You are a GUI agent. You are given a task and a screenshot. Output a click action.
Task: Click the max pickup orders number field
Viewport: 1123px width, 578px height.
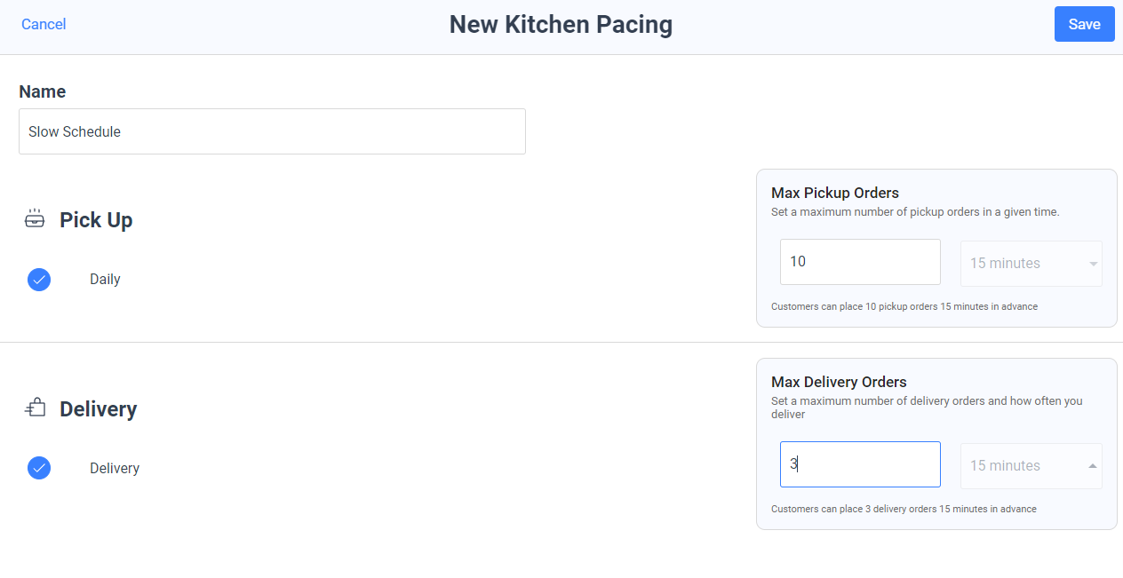tap(860, 262)
